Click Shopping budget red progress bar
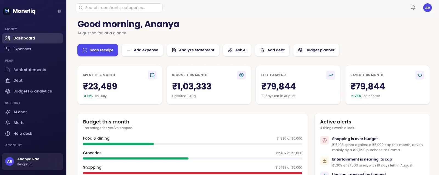 coord(193,173)
